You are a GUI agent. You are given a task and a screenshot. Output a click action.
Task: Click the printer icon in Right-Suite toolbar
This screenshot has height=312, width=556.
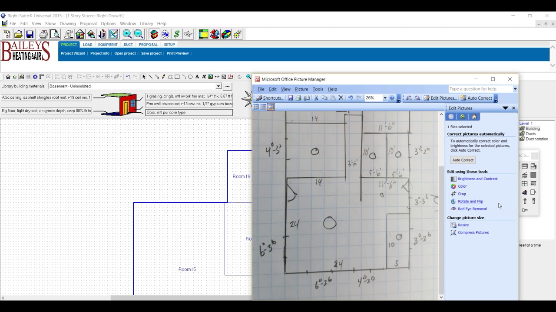43,34
